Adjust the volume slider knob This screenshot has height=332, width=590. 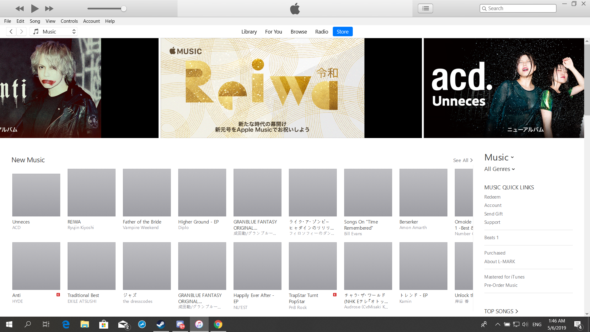(x=124, y=9)
